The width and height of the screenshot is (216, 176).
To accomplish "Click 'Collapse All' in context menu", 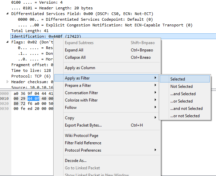I will click(x=75, y=57).
